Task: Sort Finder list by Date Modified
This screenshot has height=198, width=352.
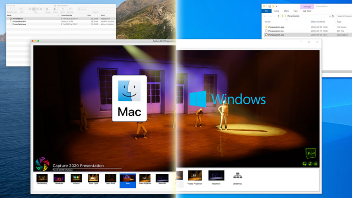Action: (x=67, y=15)
